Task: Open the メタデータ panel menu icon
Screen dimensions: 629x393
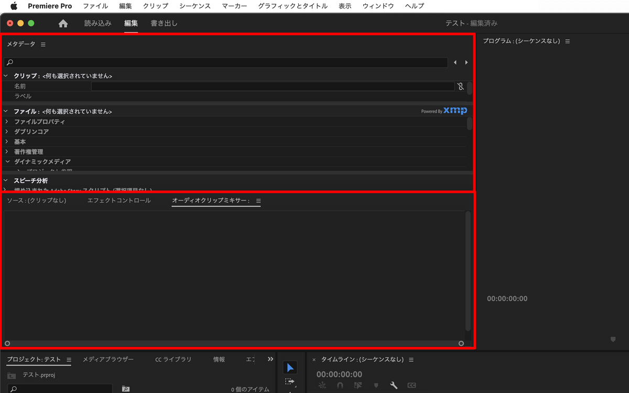Action: coord(43,45)
